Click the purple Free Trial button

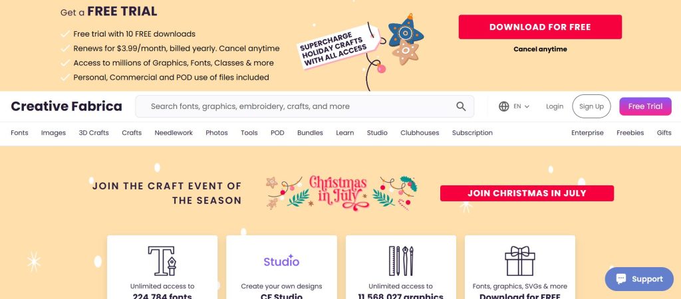point(645,106)
